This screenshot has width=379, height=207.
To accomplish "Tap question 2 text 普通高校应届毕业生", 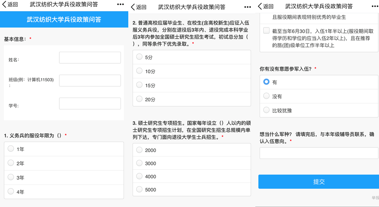I will pyautogui.click(x=191, y=33).
